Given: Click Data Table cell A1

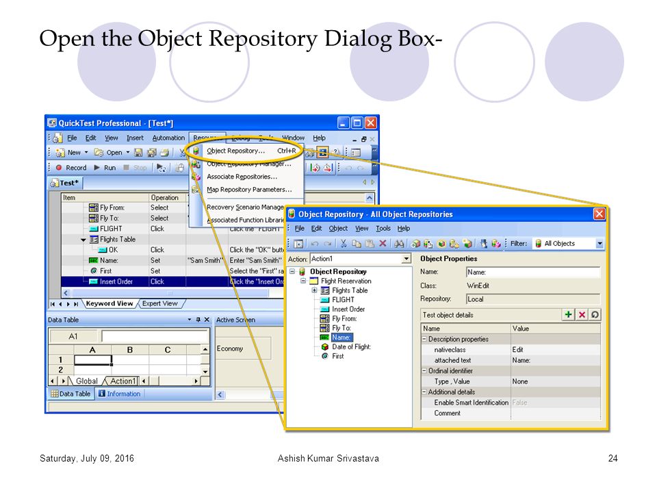Looking at the screenshot, I should tap(92, 359).
